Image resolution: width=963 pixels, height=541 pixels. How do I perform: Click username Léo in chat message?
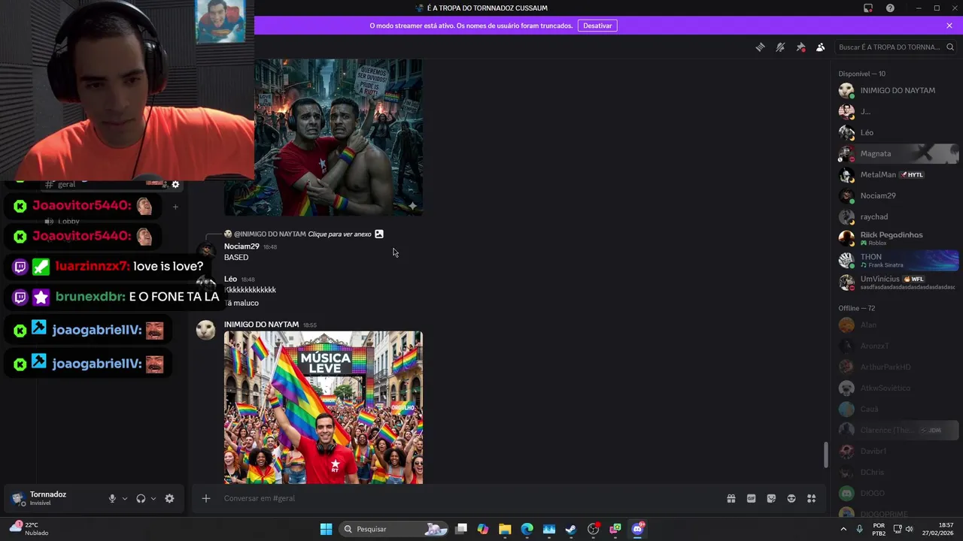(230, 279)
